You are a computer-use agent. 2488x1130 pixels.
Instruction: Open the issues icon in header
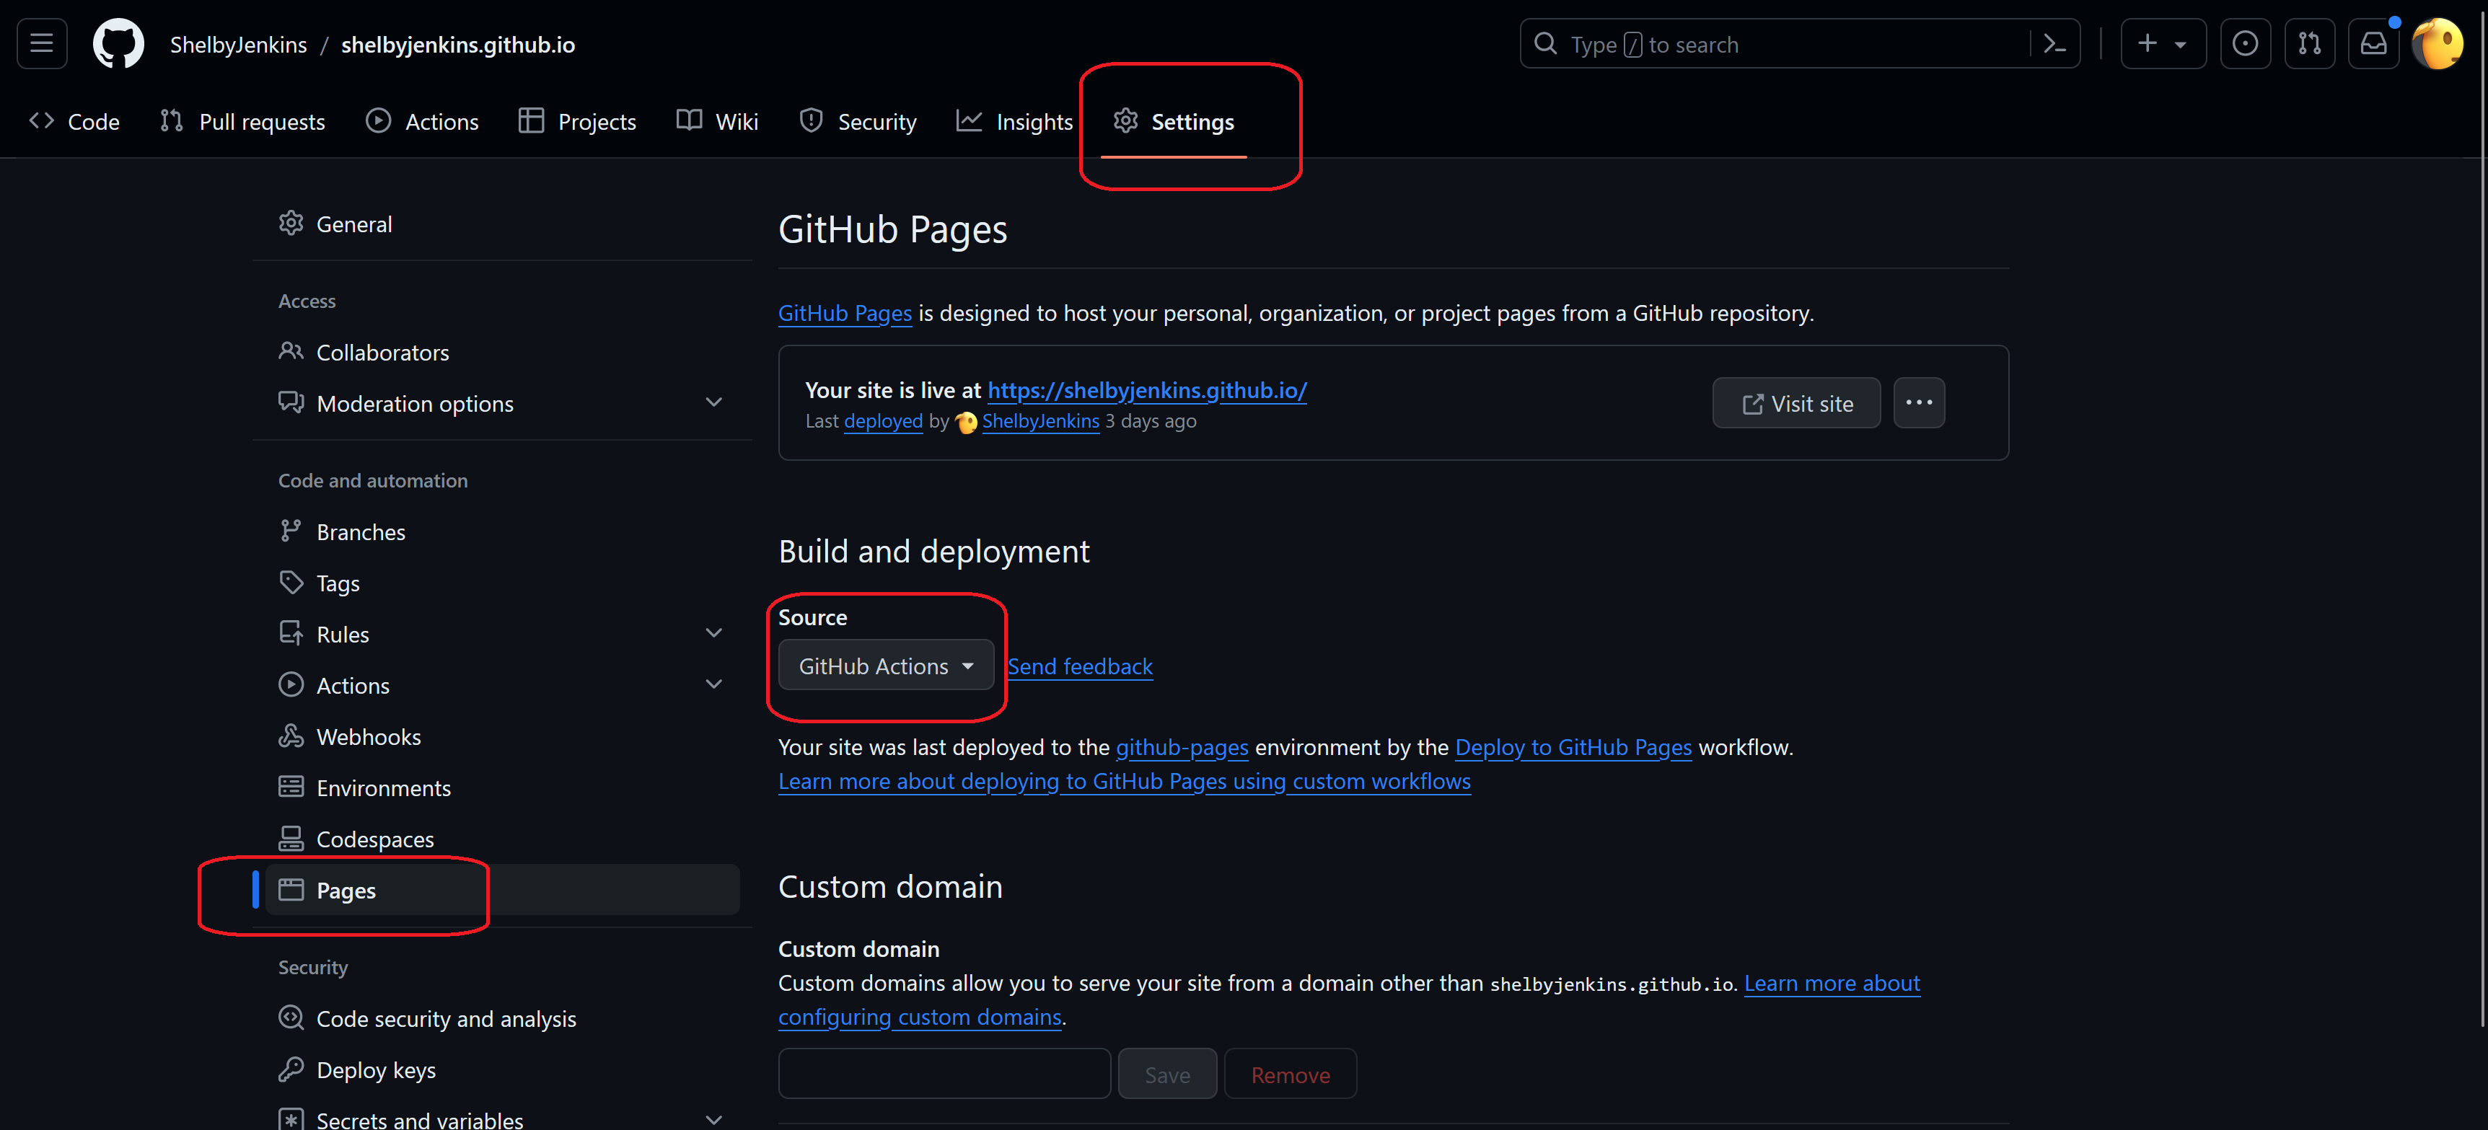click(x=2245, y=43)
